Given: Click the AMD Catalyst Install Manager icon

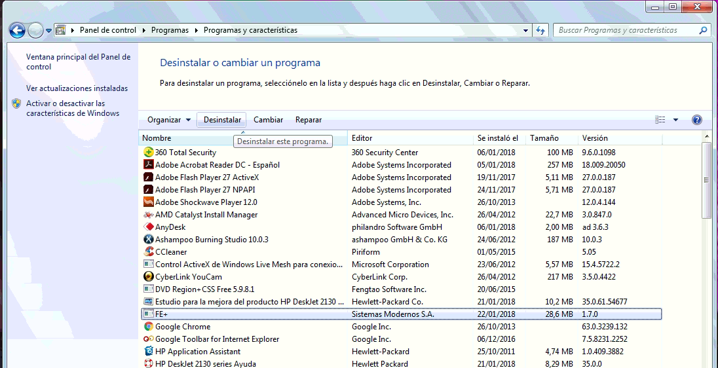Looking at the screenshot, I should point(148,215).
